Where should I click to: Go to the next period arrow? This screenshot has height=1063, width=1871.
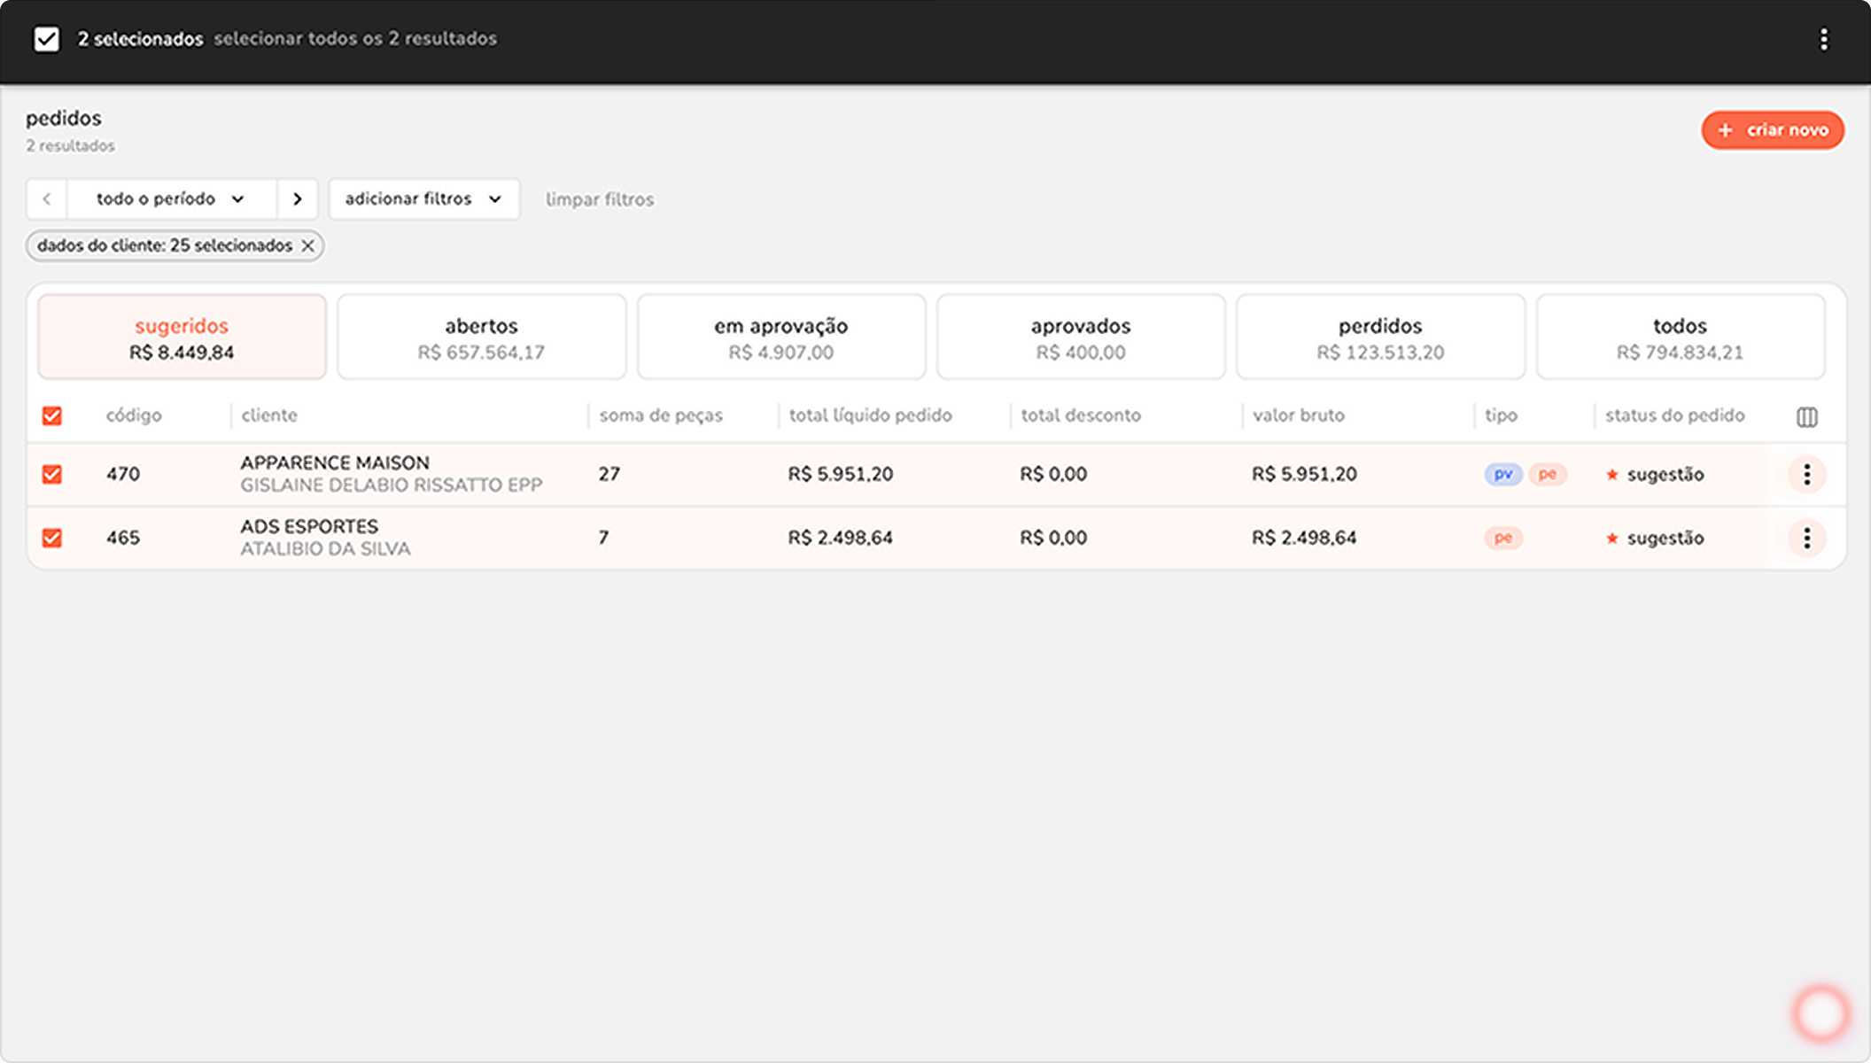[x=298, y=199]
